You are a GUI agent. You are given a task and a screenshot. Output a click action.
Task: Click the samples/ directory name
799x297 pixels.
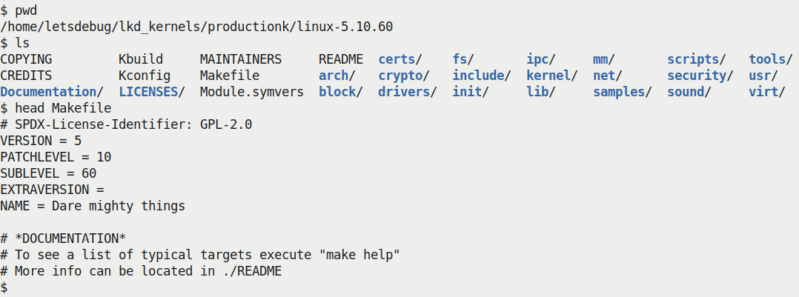point(623,92)
